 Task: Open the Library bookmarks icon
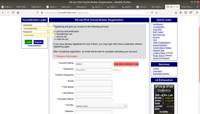[181, 12]
